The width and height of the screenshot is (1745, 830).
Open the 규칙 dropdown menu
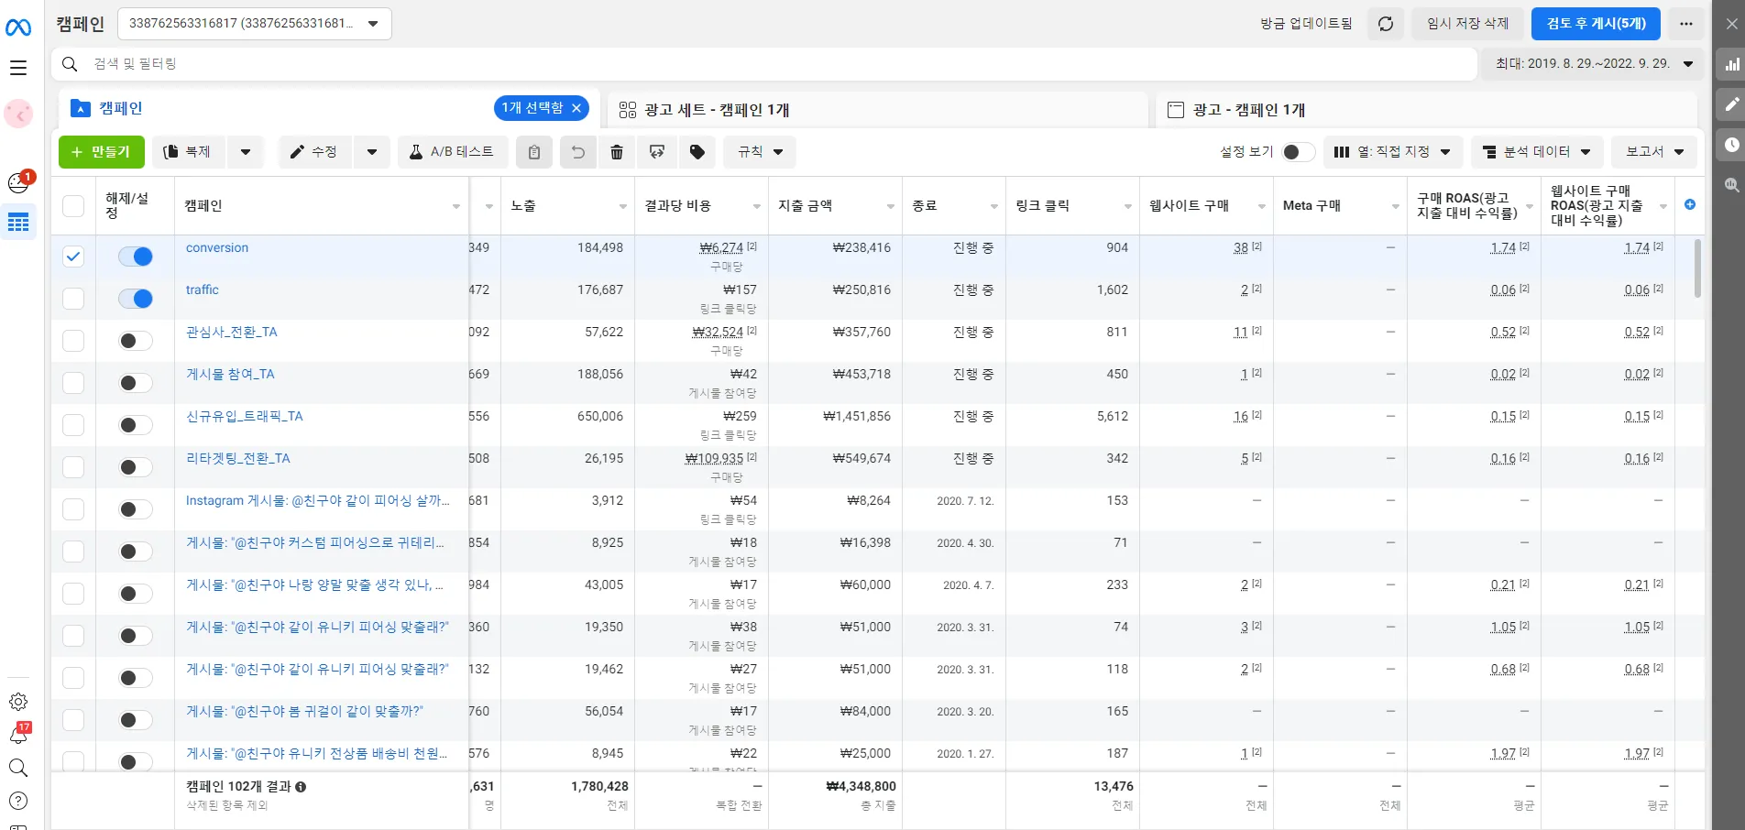pos(758,152)
